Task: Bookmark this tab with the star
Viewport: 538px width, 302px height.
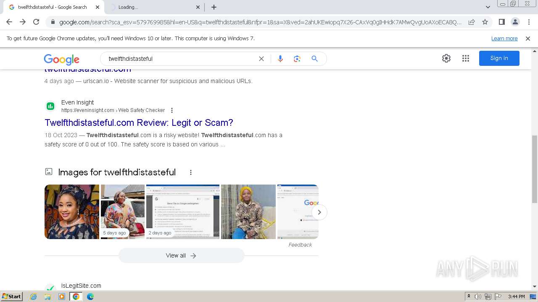Action: [x=485, y=22]
